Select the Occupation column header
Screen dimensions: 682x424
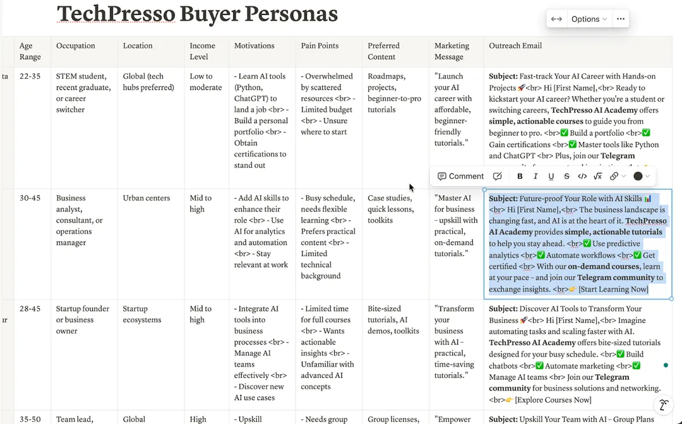[85, 51]
